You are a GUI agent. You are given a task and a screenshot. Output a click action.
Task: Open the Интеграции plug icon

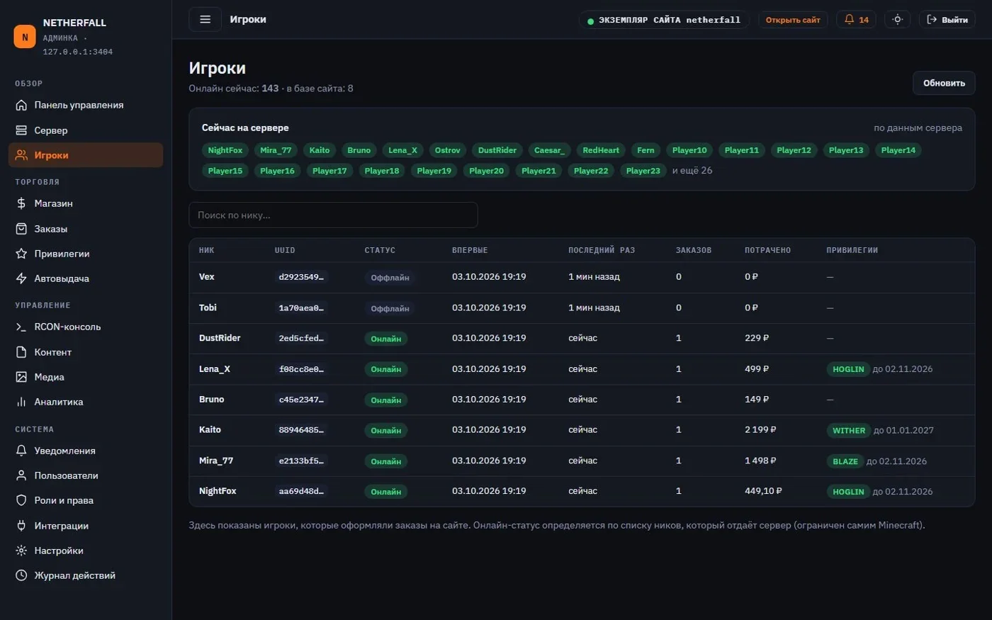tap(21, 526)
